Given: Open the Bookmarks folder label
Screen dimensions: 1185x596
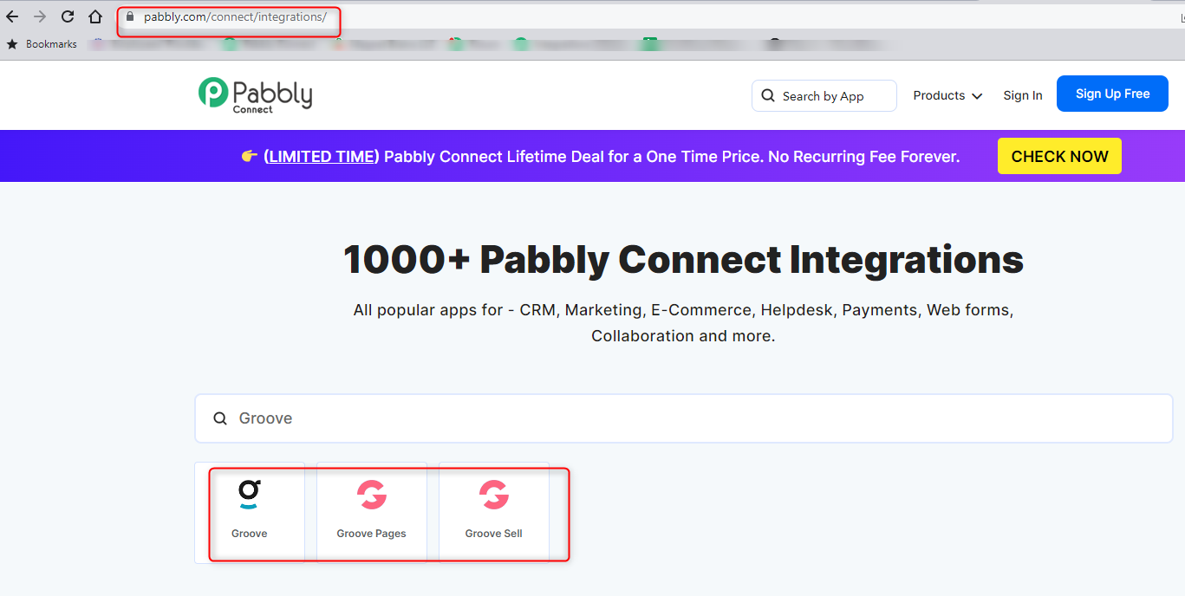Looking at the screenshot, I should click(51, 44).
